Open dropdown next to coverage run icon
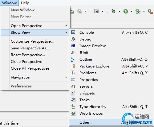The height and width of the screenshot is (127, 154). 144,11
